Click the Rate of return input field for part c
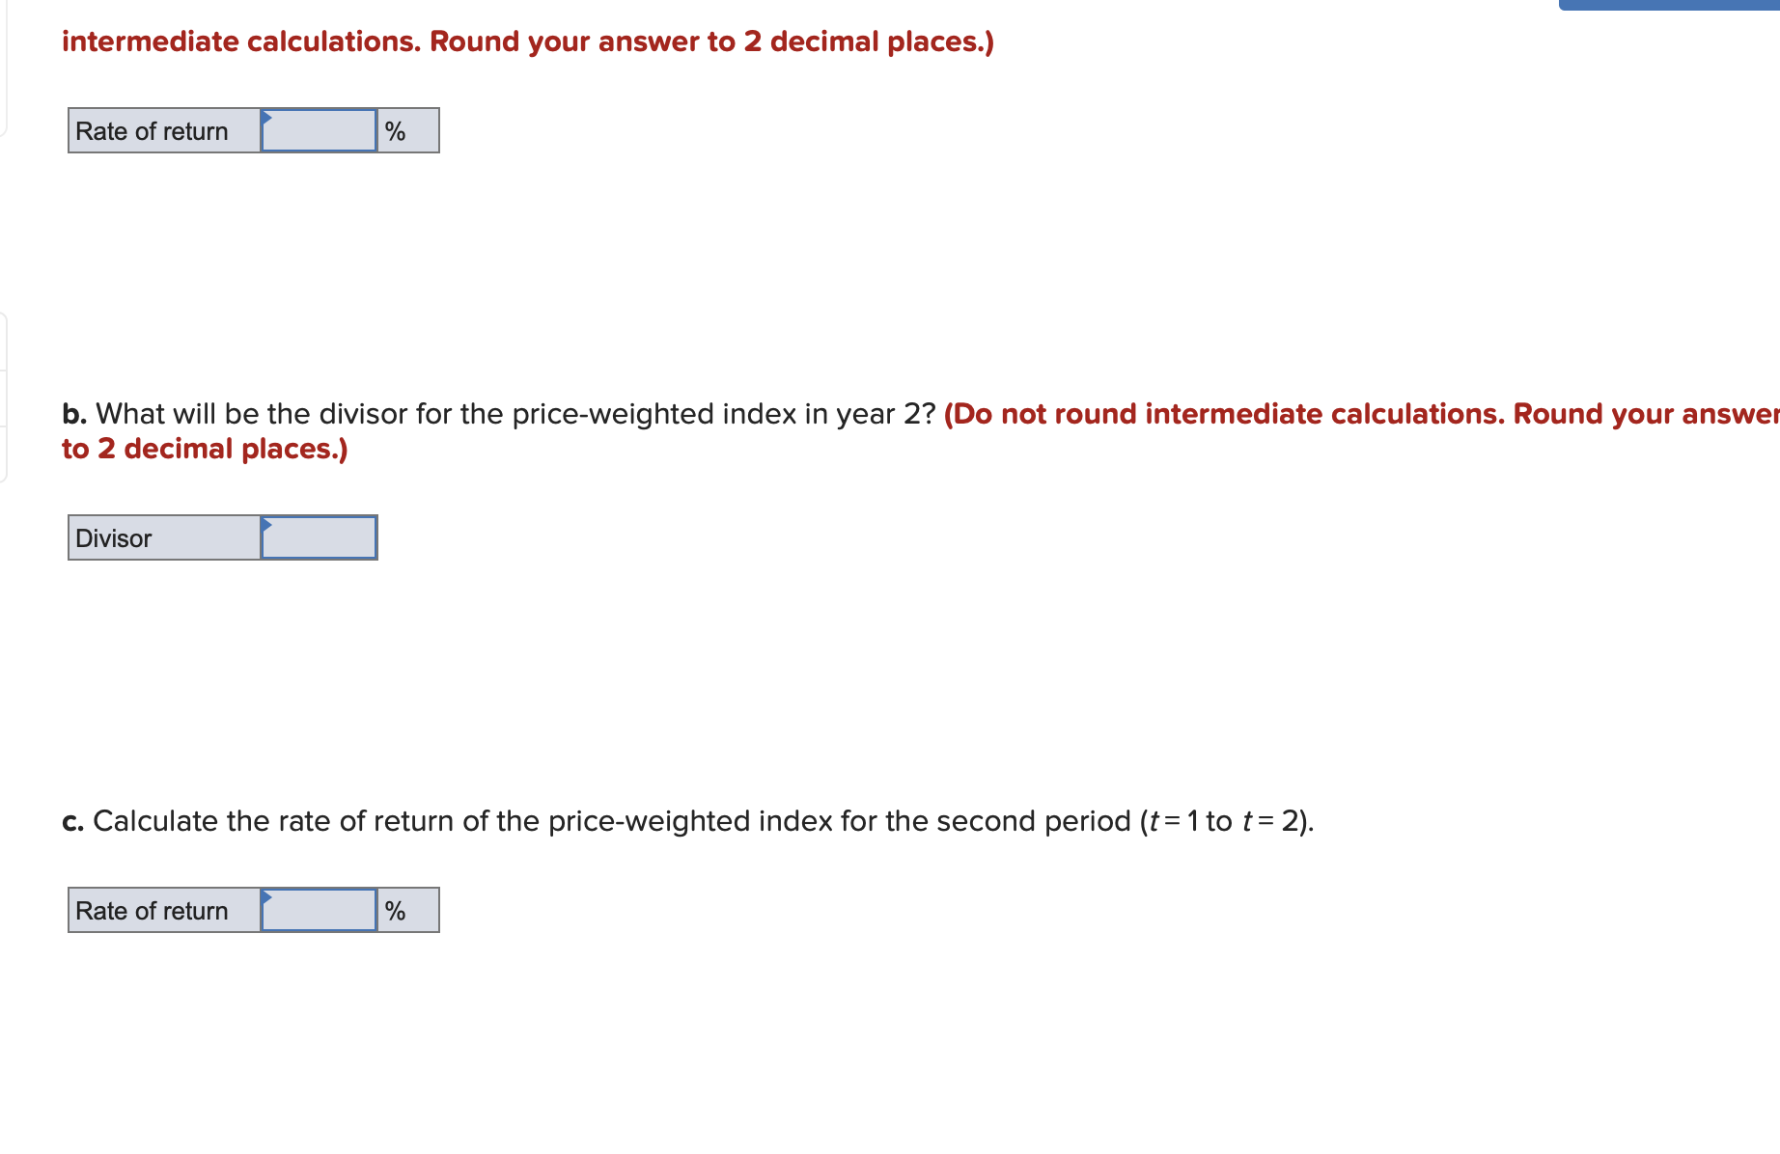Image resolution: width=1780 pixels, height=1154 pixels. click(x=318, y=909)
